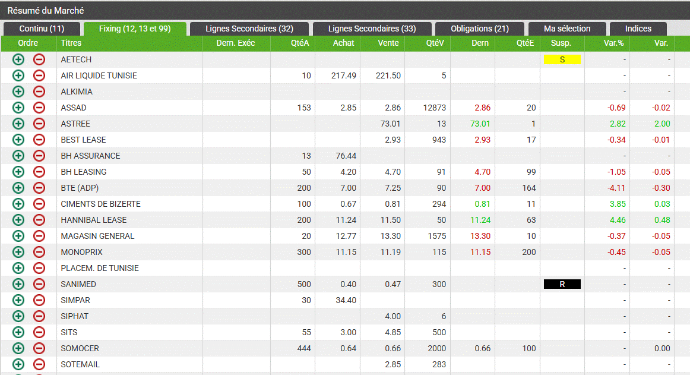Click the red minus icon for BEST LEASE
690x375 pixels.
(39, 140)
